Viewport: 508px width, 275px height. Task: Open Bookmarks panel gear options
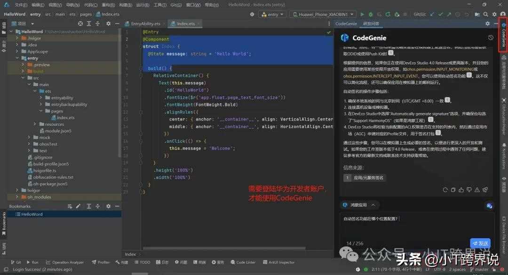(109, 206)
